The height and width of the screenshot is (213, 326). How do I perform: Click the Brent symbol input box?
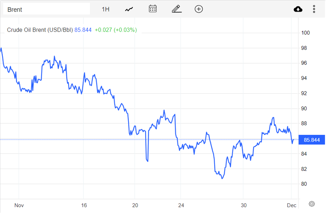[47, 9]
